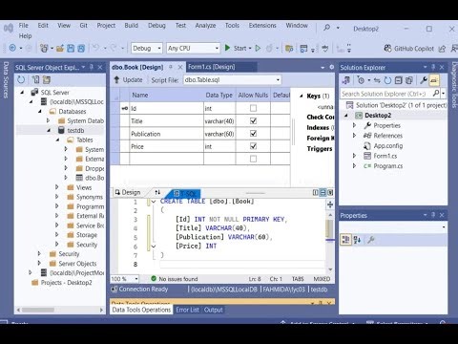This screenshot has height=344, width=458.
Task: Click Solution Explorer Properties wrench icon
Action: coord(424,80)
